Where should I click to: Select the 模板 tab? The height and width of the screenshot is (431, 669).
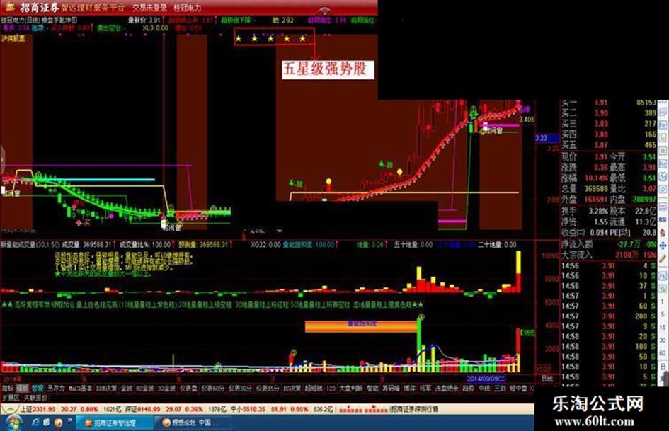point(22,389)
